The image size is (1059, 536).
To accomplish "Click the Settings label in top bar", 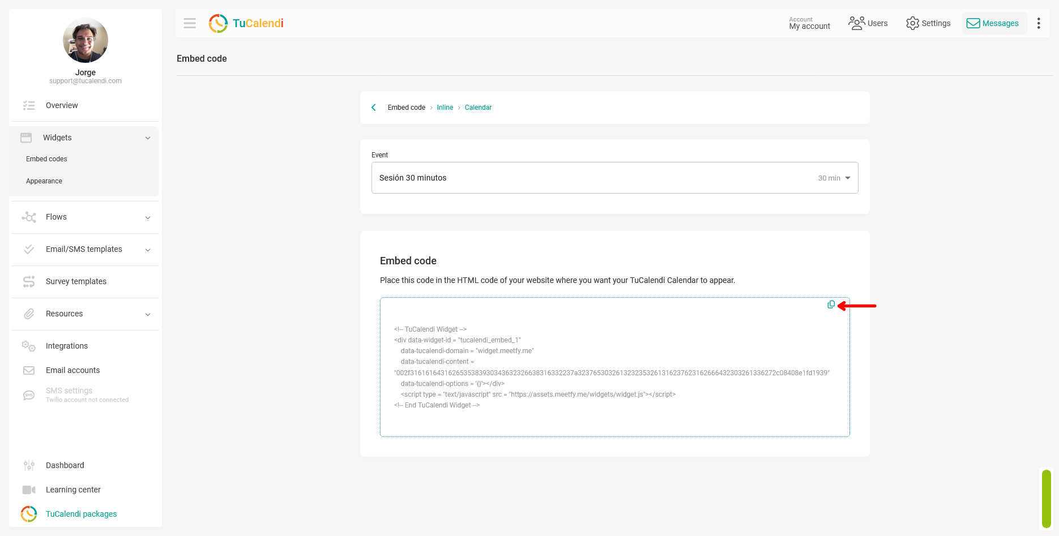I will point(936,23).
